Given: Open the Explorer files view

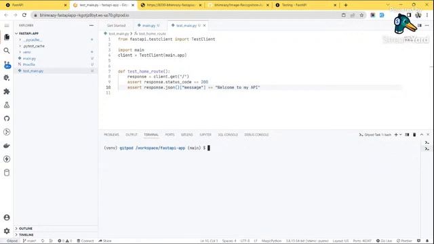Looking at the screenshot, I should (x=7, y=37).
